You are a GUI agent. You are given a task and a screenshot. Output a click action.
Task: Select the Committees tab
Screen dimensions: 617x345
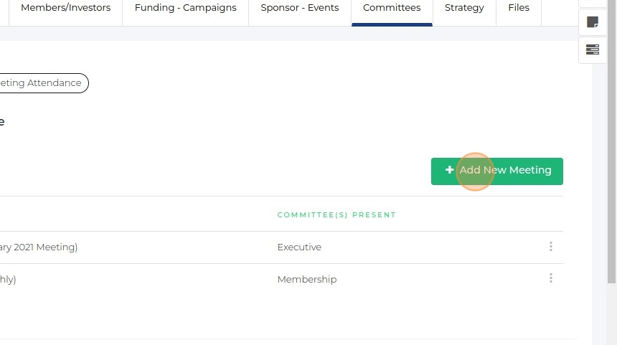pyautogui.click(x=392, y=8)
